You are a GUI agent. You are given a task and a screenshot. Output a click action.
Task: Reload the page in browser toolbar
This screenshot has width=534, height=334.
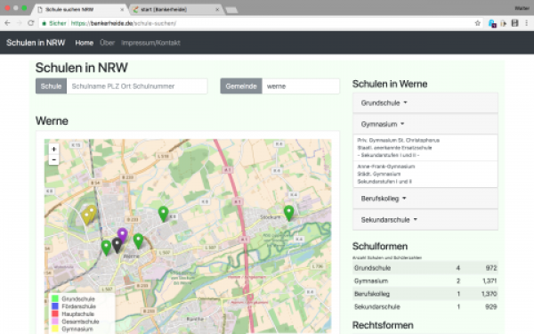coord(30,23)
